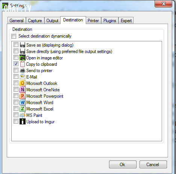Click the Greenshot image editor icon
176x174 pixels.
click(23, 57)
